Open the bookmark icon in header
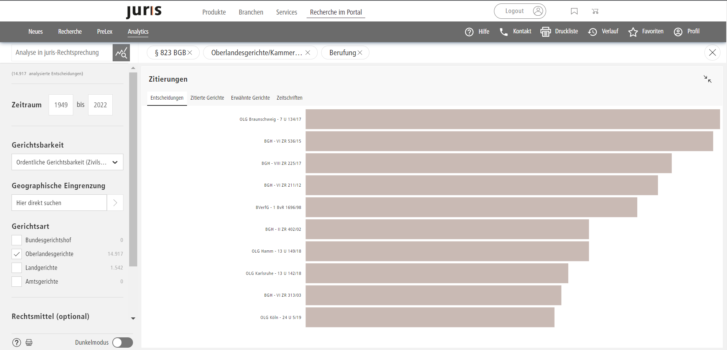Viewport: 727px width, 350px height. (574, 11)
